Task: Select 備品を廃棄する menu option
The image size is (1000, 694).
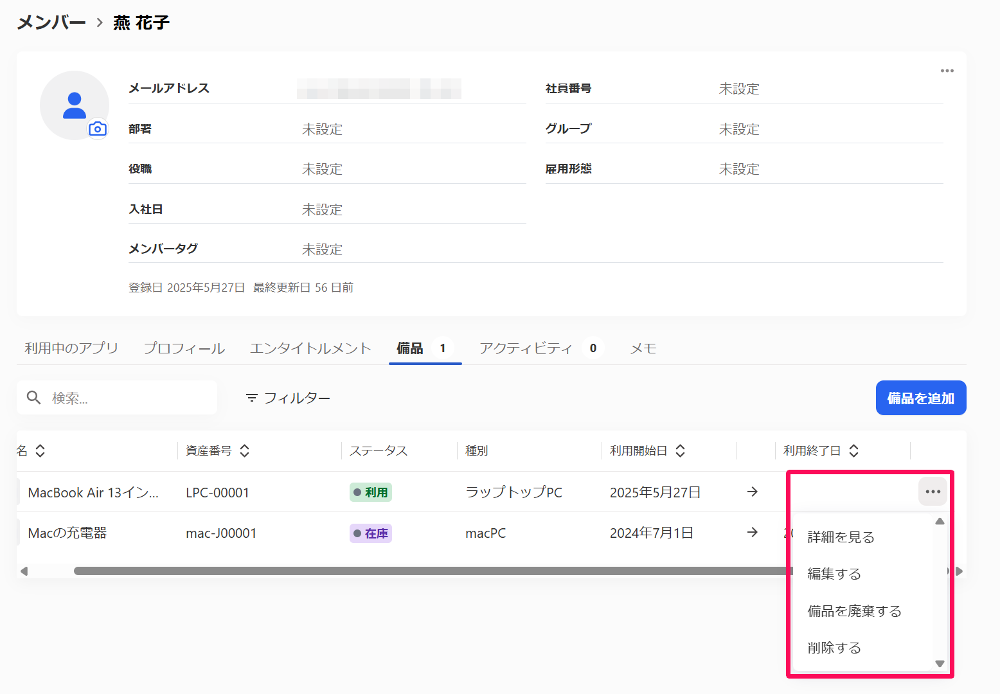Action: [x=854, y=611]
